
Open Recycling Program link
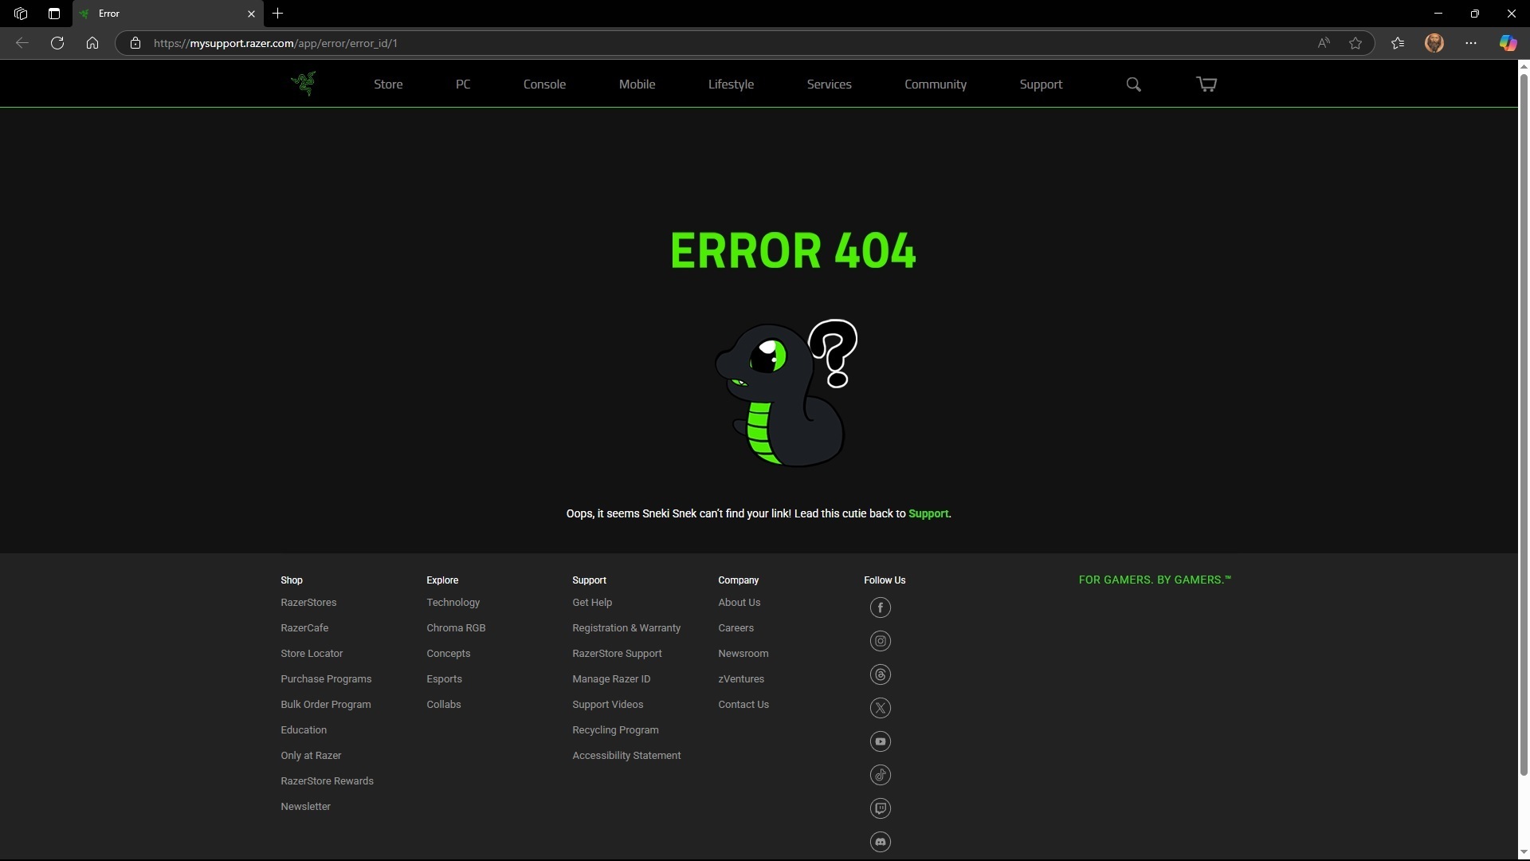[615, 730]
